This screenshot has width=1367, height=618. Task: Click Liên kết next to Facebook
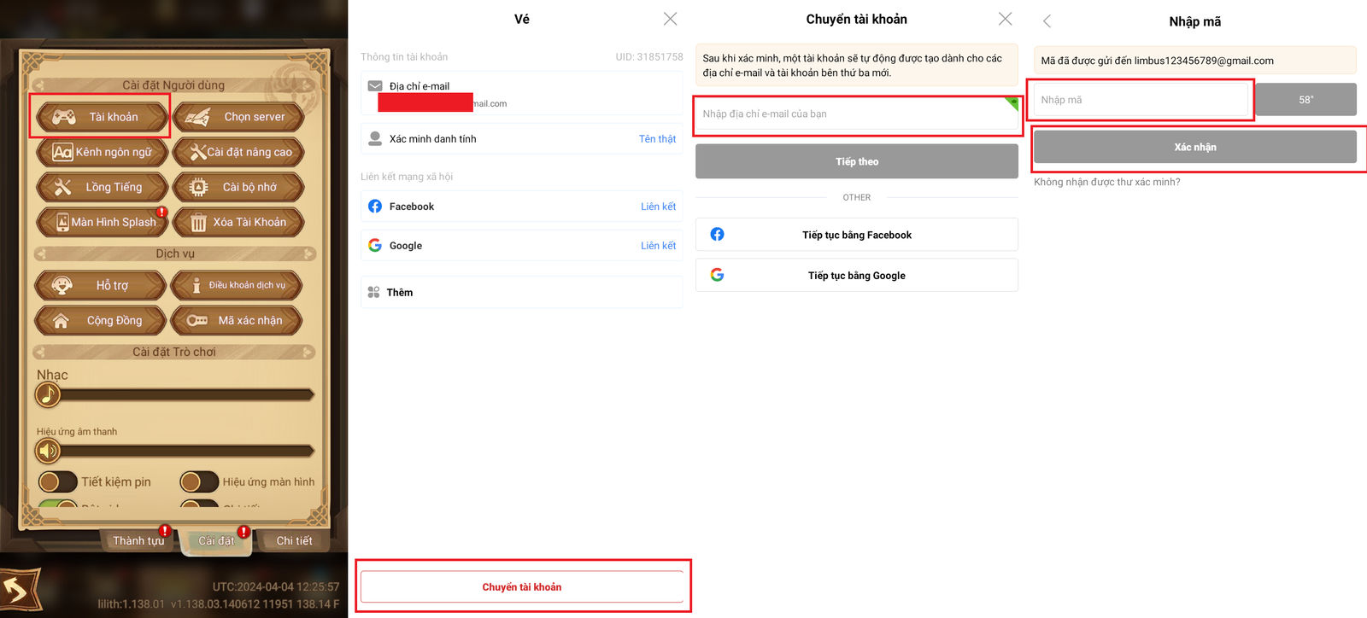click(x=658, y=207)
